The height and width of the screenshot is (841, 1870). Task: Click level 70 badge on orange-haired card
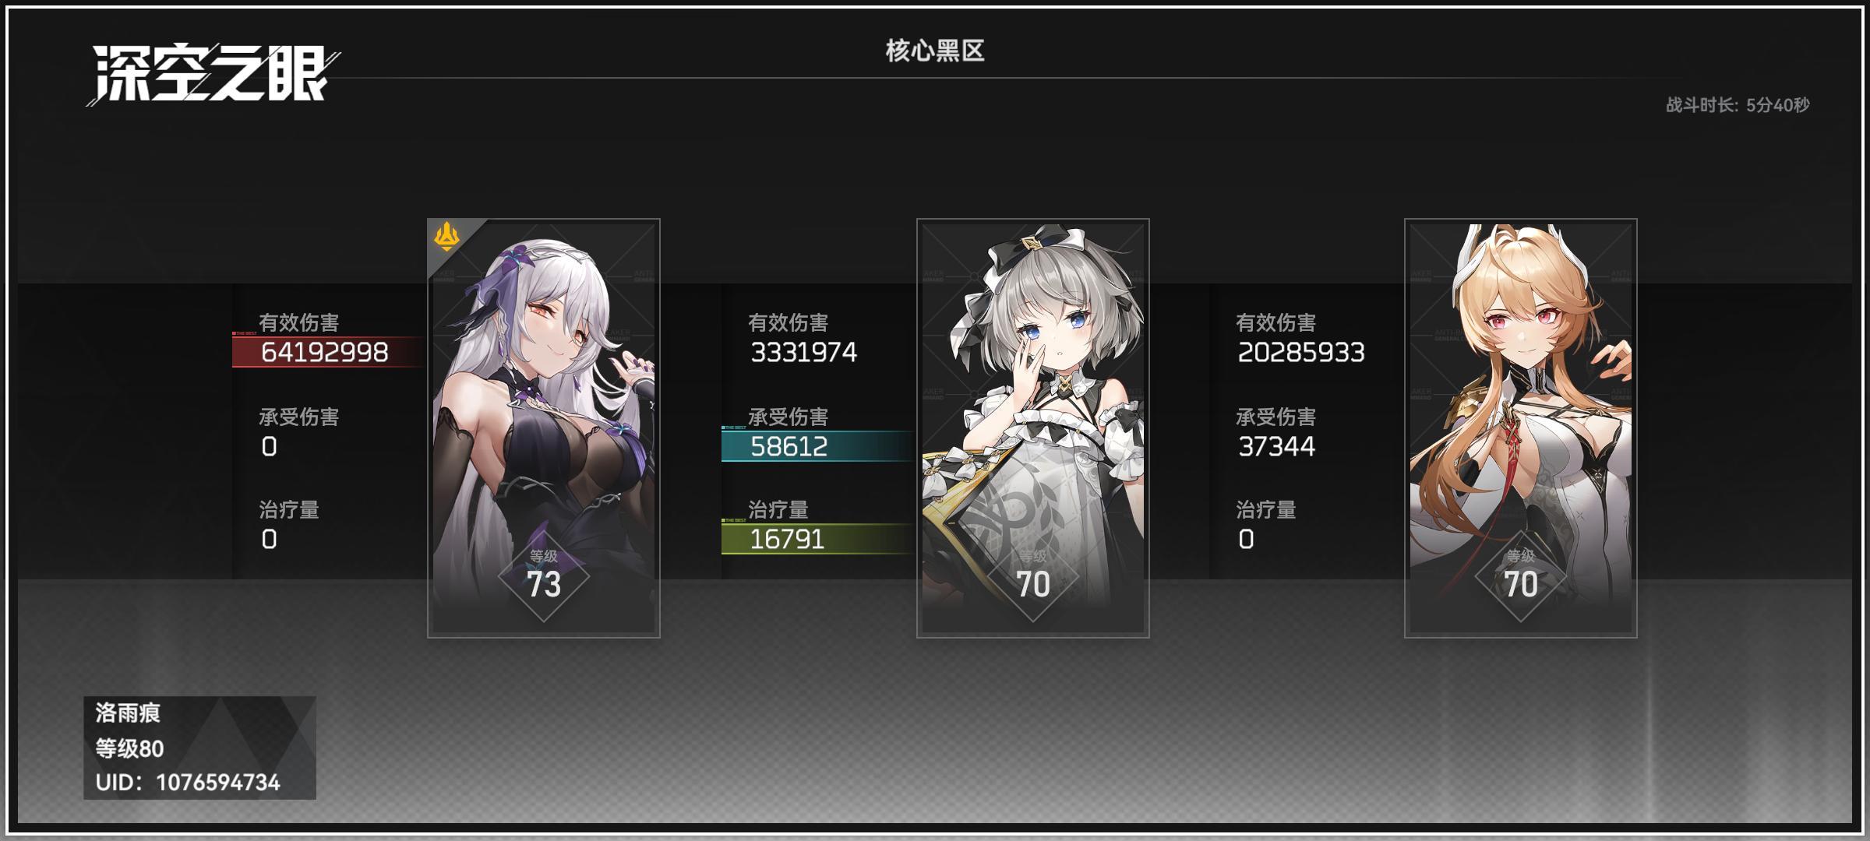pos(1521,577)
